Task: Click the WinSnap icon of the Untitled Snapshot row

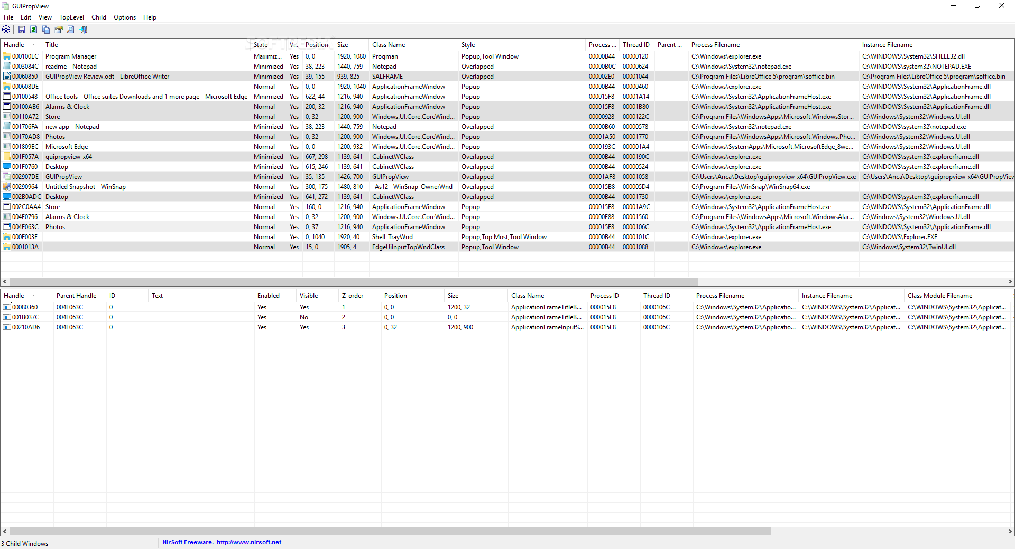Action: [7, 187]
